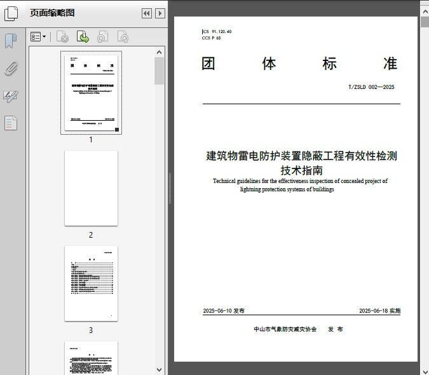Click thumbnail panel scroll down arrow
The width and height of the screenshot is (429, 375).
160,370
